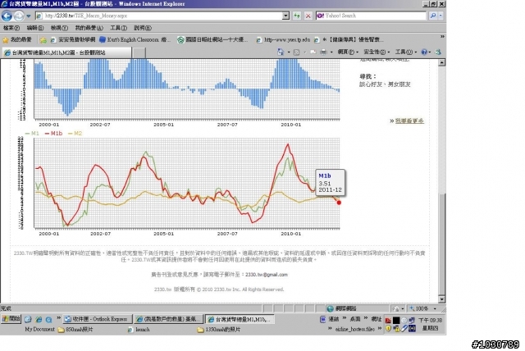Open the 安全性(S) command bar menu
Viewport: 525px width, 351px height.
(x=377, y=52)
